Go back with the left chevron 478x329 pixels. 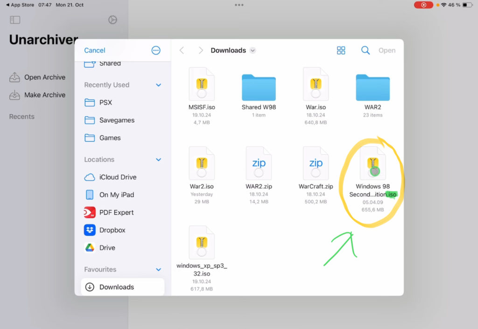(x=182, y=50)
